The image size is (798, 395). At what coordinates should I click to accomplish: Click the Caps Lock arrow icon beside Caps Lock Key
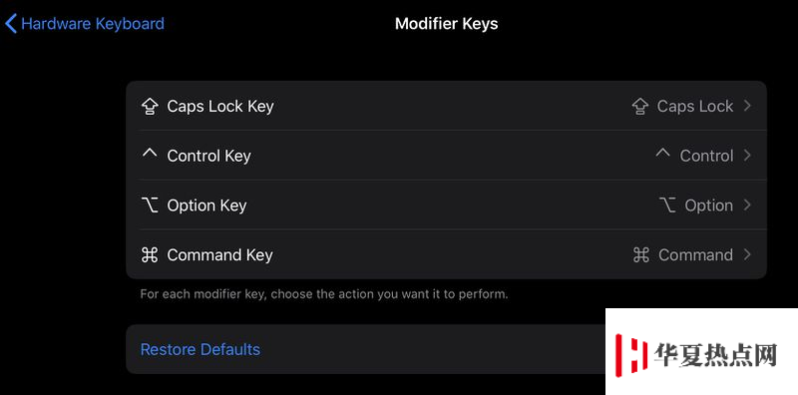tap(150, 107)
